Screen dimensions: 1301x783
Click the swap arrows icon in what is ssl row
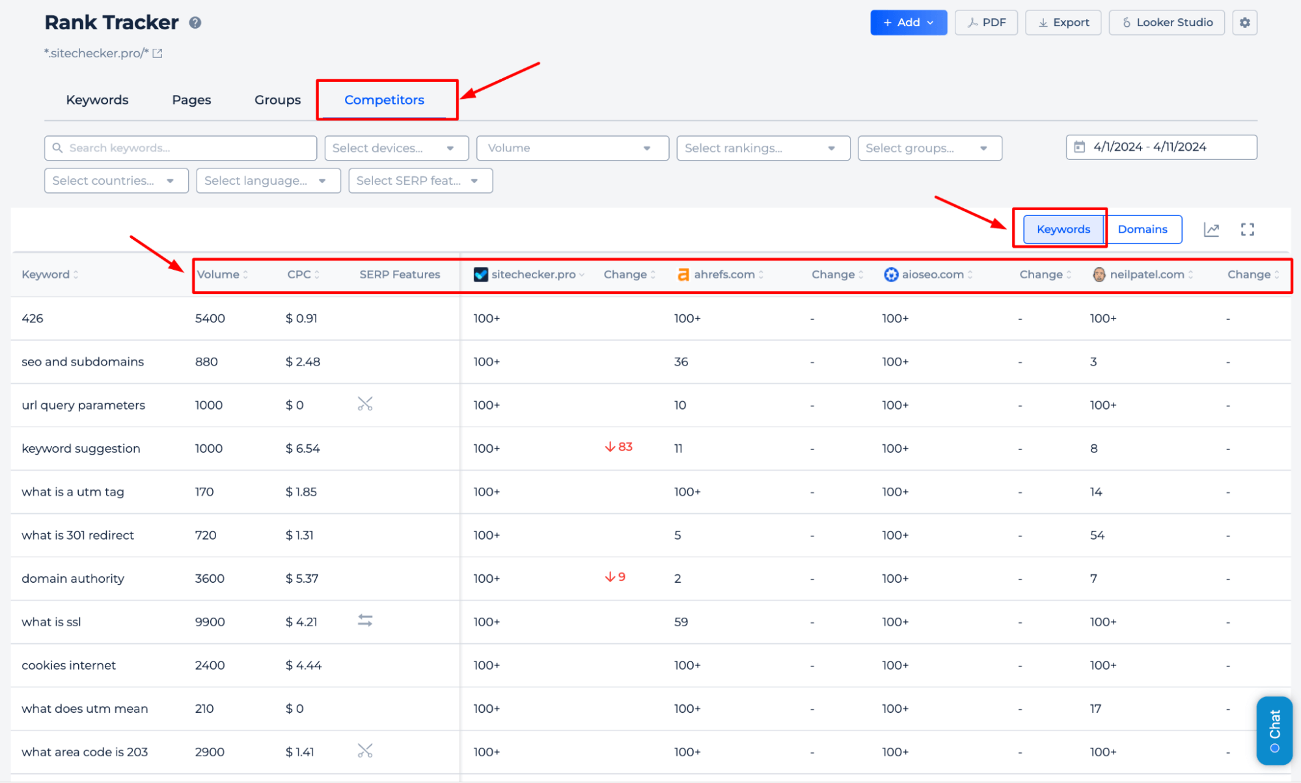pyautogui.click(x=365, y=621)
